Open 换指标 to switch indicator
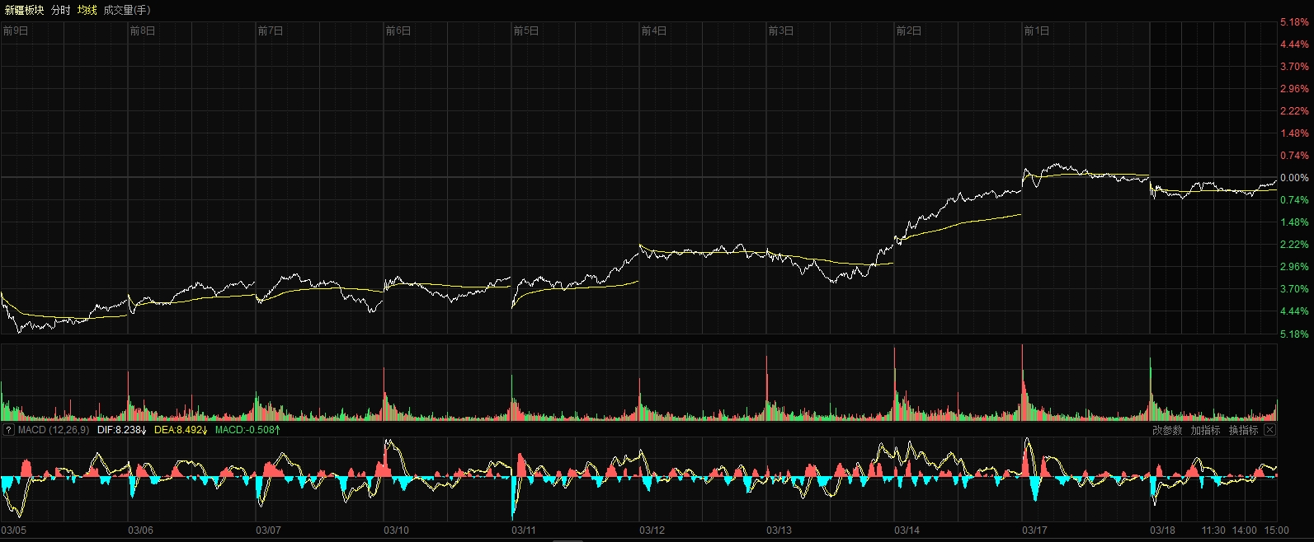Viewport: 1314px width, 542px height. 1243,430
